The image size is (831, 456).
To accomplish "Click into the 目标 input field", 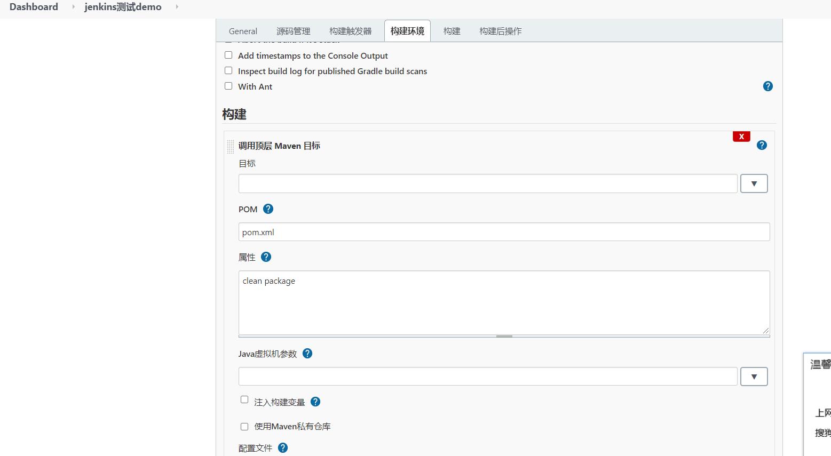I will pyautogui.click(x=488, y=183).
